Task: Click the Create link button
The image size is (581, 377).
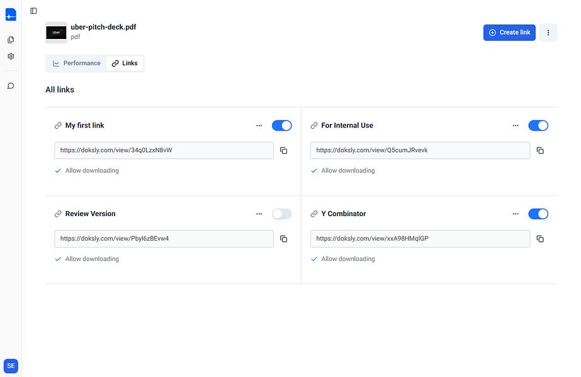Action: (x=509, y=33)
